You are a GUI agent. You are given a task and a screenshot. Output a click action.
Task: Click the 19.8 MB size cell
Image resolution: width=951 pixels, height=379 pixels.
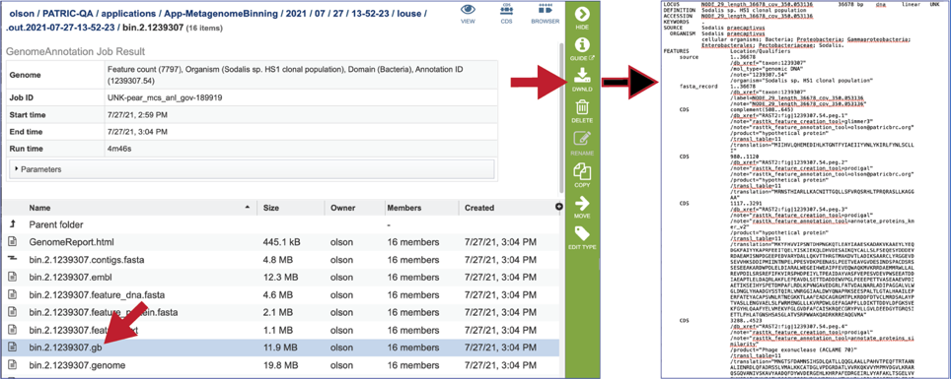(280, 365)
